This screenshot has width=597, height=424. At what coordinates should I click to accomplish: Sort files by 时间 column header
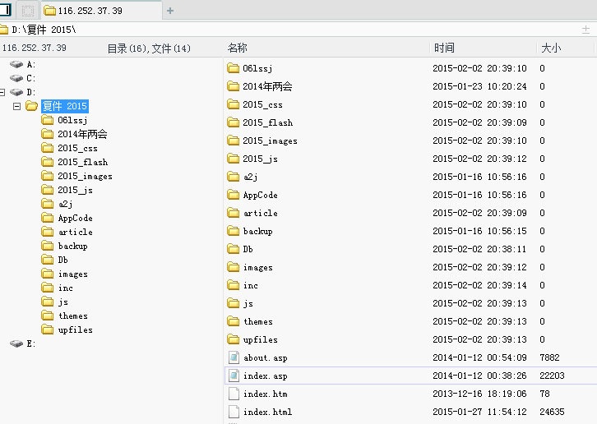[444, 48]
